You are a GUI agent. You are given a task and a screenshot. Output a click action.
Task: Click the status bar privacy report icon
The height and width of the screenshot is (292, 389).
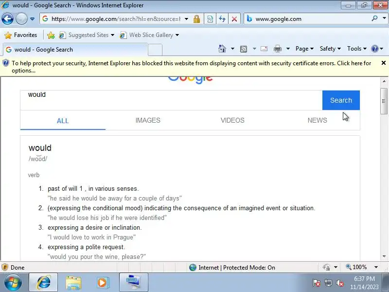[x=326, y=267]
